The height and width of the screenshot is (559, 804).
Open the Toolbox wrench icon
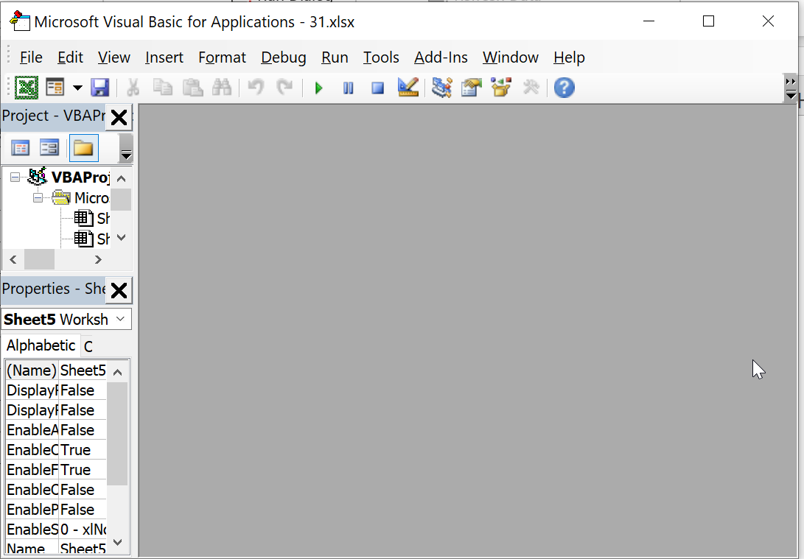coord(531,88)
